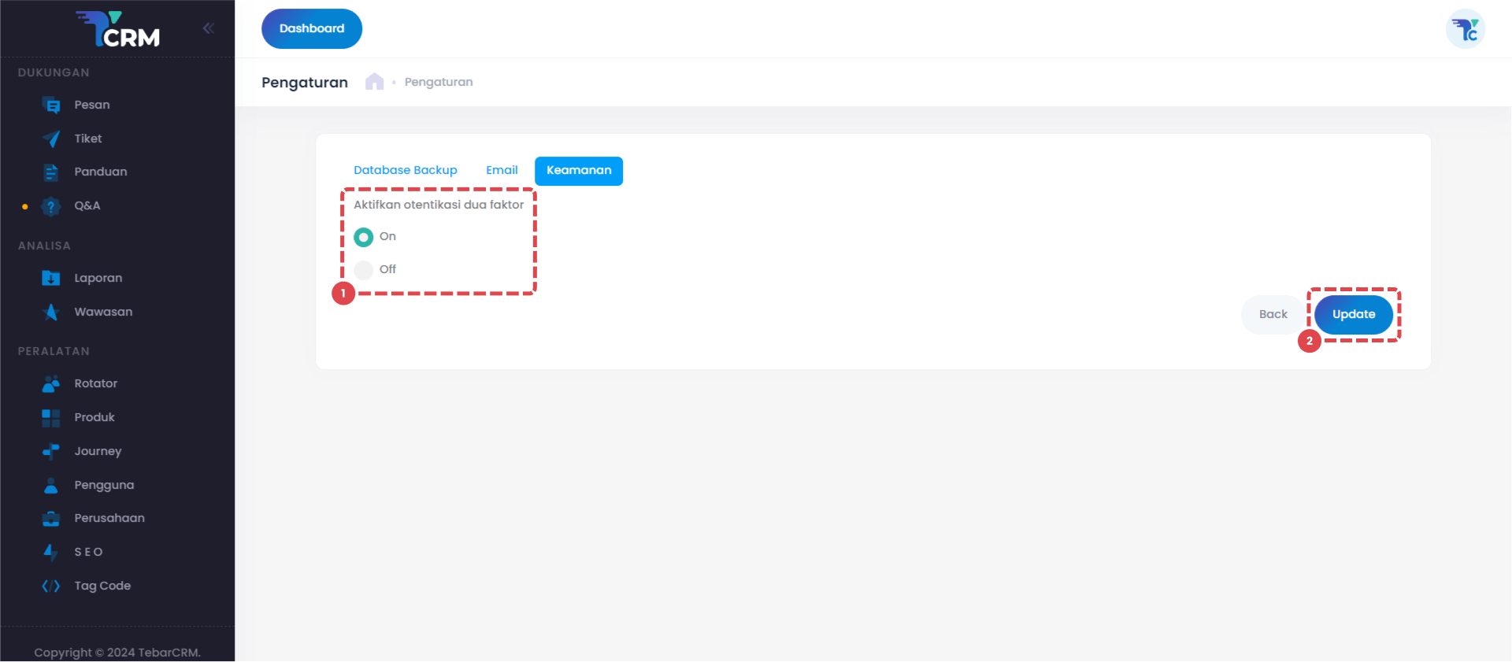Click the Back button
This screenshot has height=662, width=1512.
[x=1273, y=315]
